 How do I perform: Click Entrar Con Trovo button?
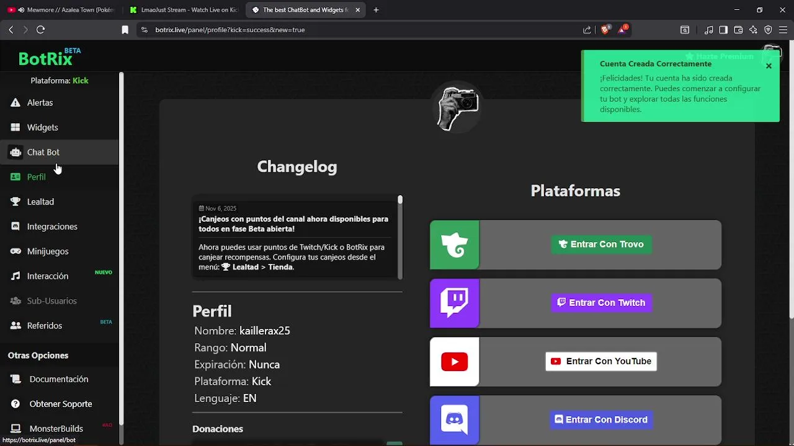(x=601, y=244)
